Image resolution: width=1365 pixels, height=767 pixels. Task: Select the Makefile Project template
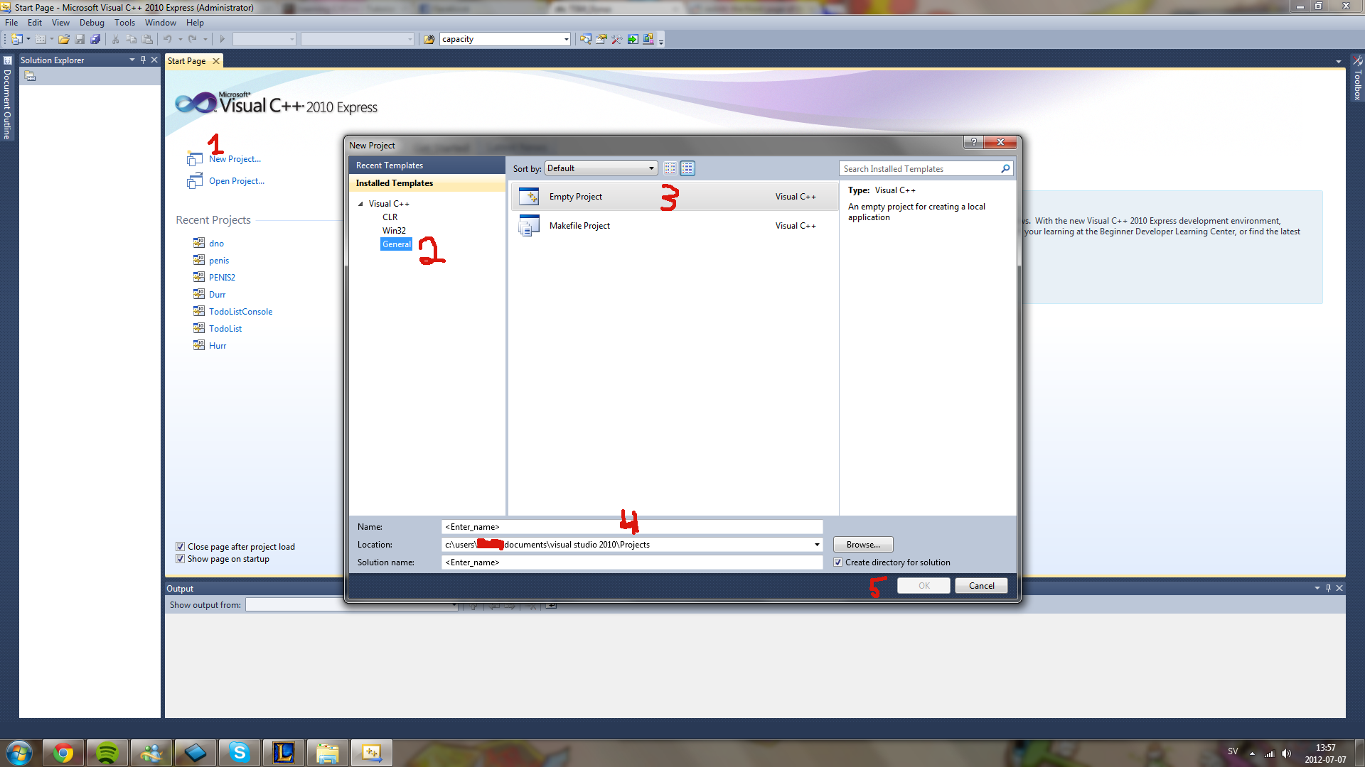(x=674, y=226)
